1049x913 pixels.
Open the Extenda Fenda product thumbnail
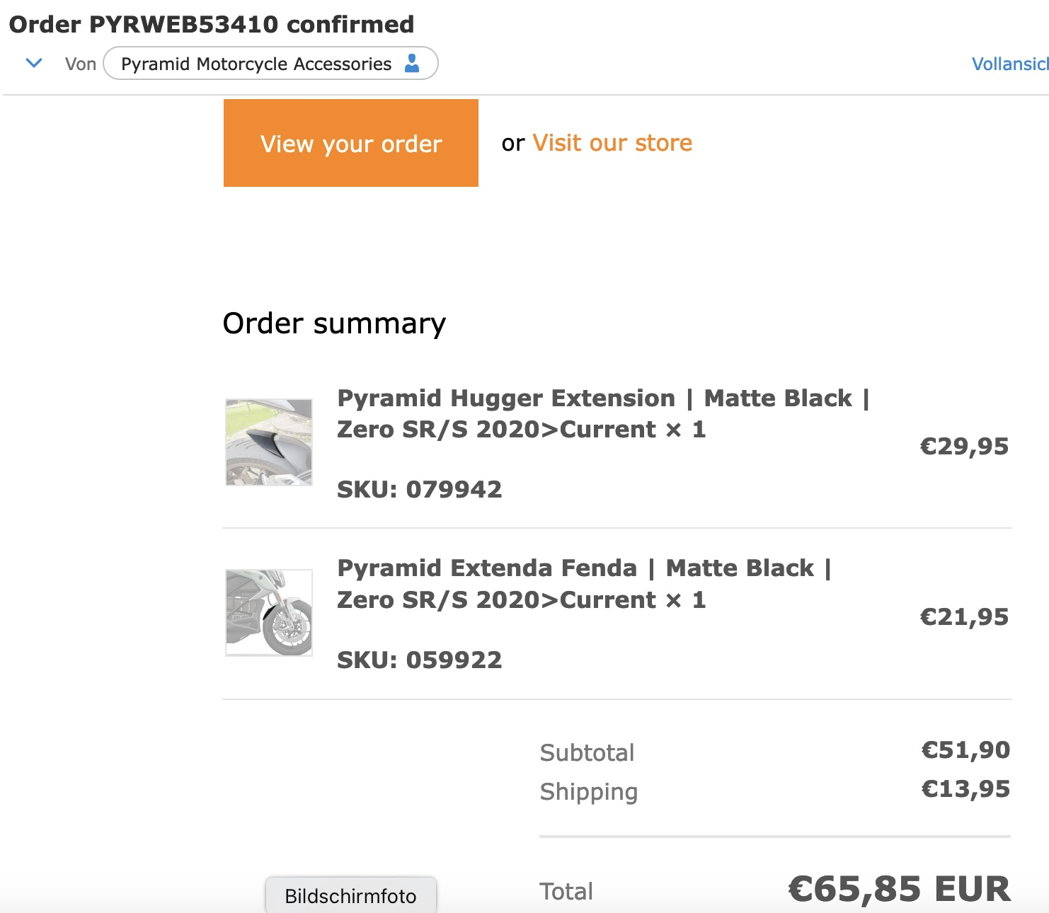tap(269, 613)
